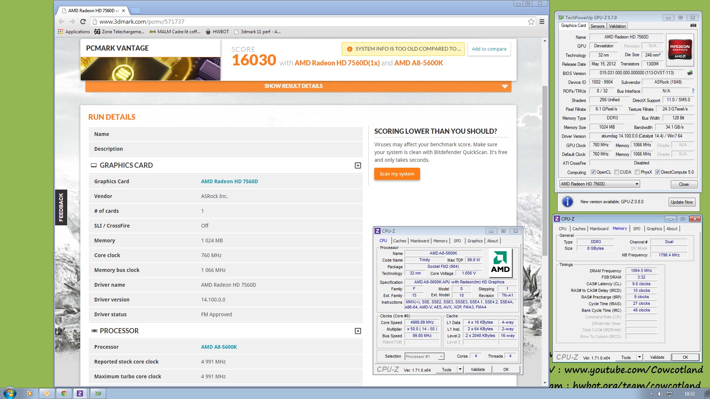The width and height of the screenshot is (710, 399).
Task: Close the AMD Radeon HD 7560D browser tab
Action: click(x=124, y=11)
